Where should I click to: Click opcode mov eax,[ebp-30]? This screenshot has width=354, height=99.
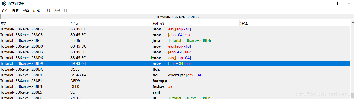tap(172, 46)
